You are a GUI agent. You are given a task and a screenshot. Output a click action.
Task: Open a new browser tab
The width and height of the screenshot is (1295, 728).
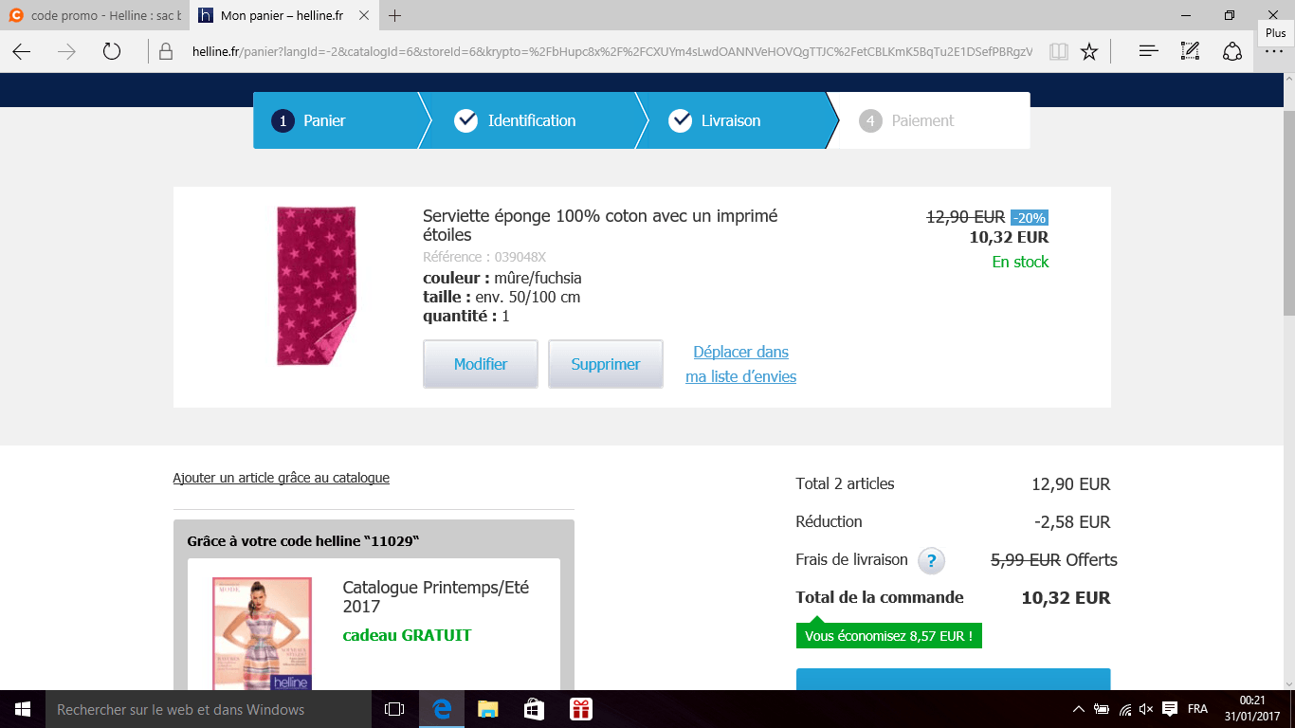(x=395, y=15)
